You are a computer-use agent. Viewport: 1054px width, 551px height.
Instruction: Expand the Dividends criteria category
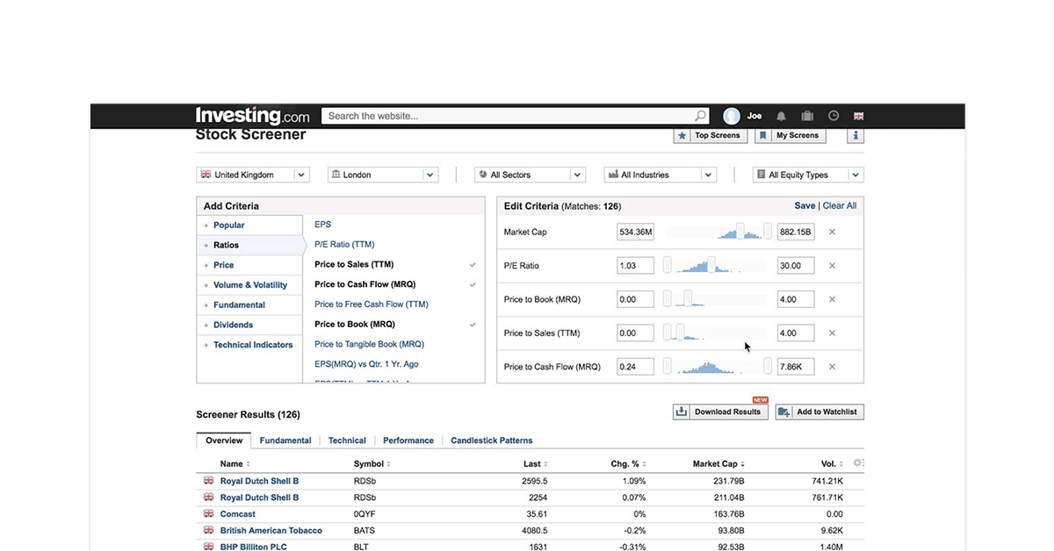coord(249,325)
